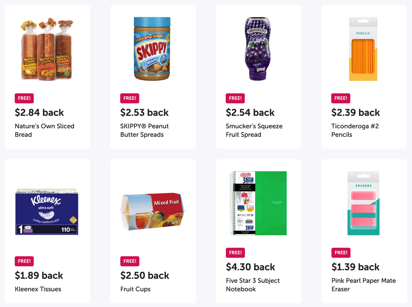412x307 pixels.
Task: Open the Pink Pearl erasers image
Action: pyautogui.click(x=363, y=203)
